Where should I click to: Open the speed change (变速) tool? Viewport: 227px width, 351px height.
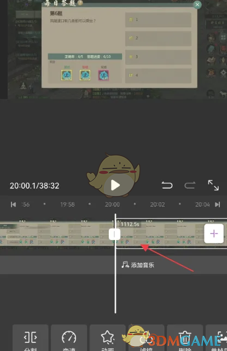point(69,338)
